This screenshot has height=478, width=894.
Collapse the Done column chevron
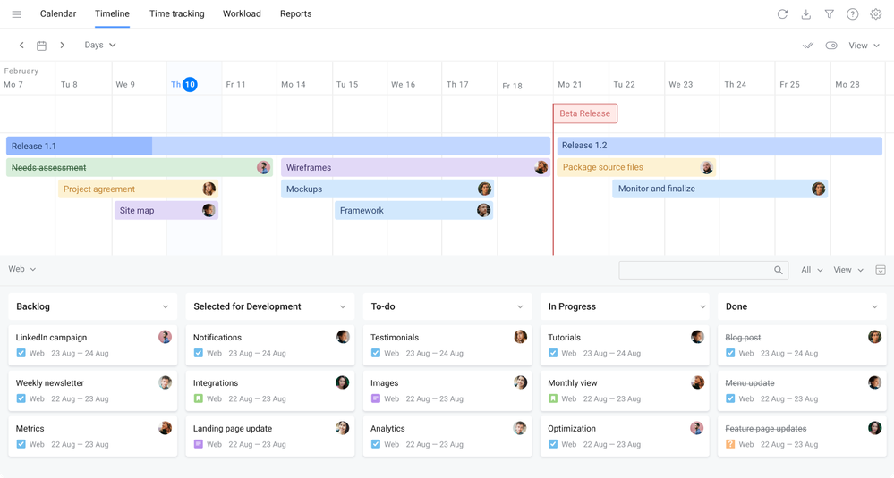tap(874, 306)
